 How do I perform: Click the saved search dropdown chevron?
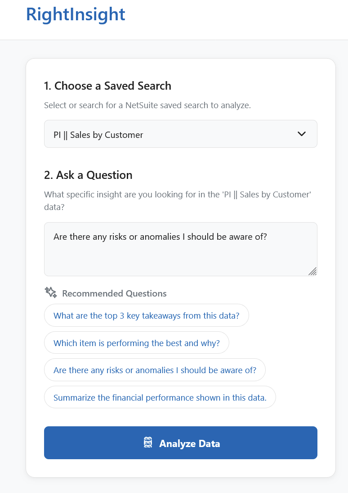click(x=302, y=134)
